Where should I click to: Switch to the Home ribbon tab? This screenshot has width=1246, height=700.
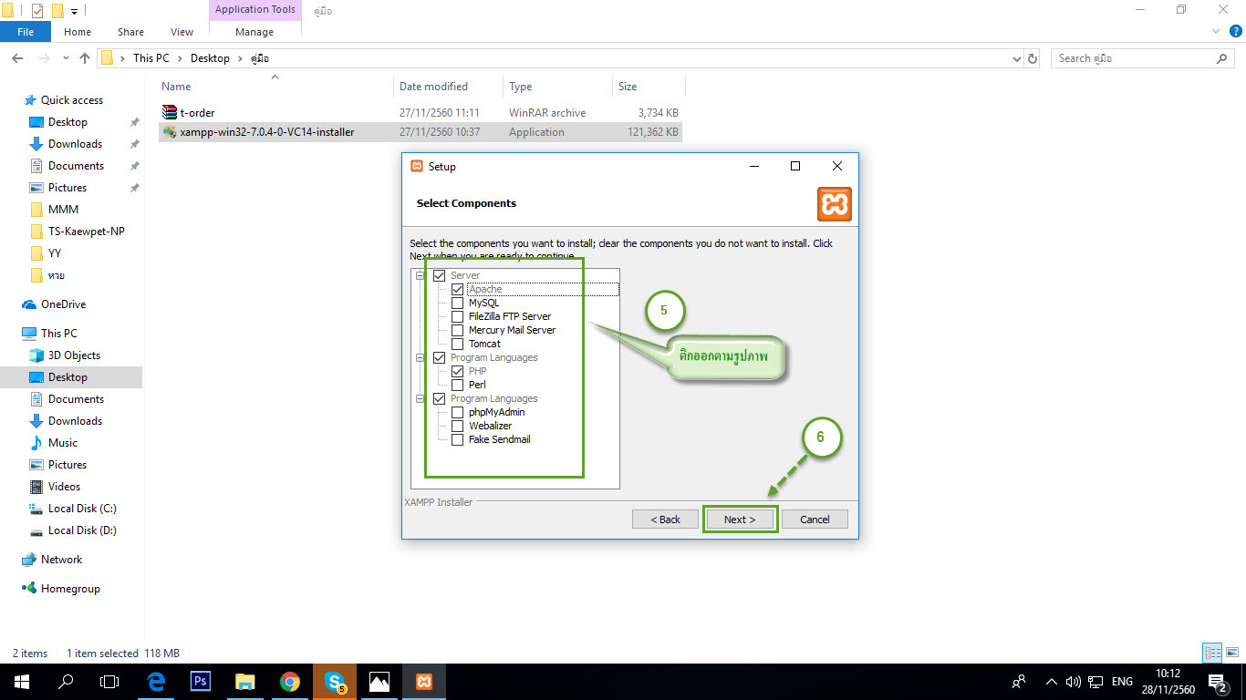point(78,32)
